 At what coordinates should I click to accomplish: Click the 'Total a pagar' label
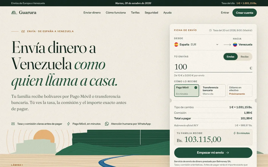(182, 119)
